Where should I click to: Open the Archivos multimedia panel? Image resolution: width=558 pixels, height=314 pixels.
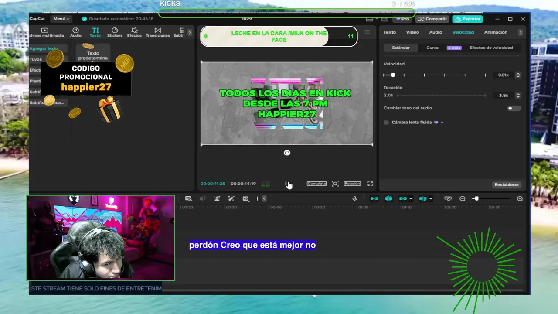click(x=46, y=32)
